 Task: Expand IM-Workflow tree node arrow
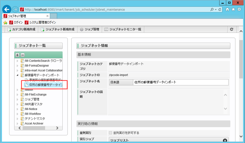pyautogui.click(x=17, y=114)
